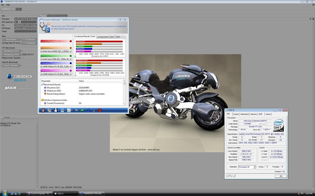Click the To Database button
This screenshot has height=196, width=315.
[x=29, y=43]
